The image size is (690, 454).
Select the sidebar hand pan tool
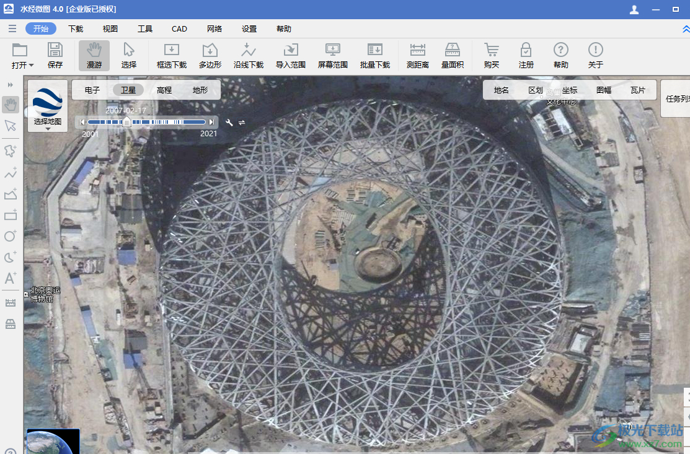[11, 105]
